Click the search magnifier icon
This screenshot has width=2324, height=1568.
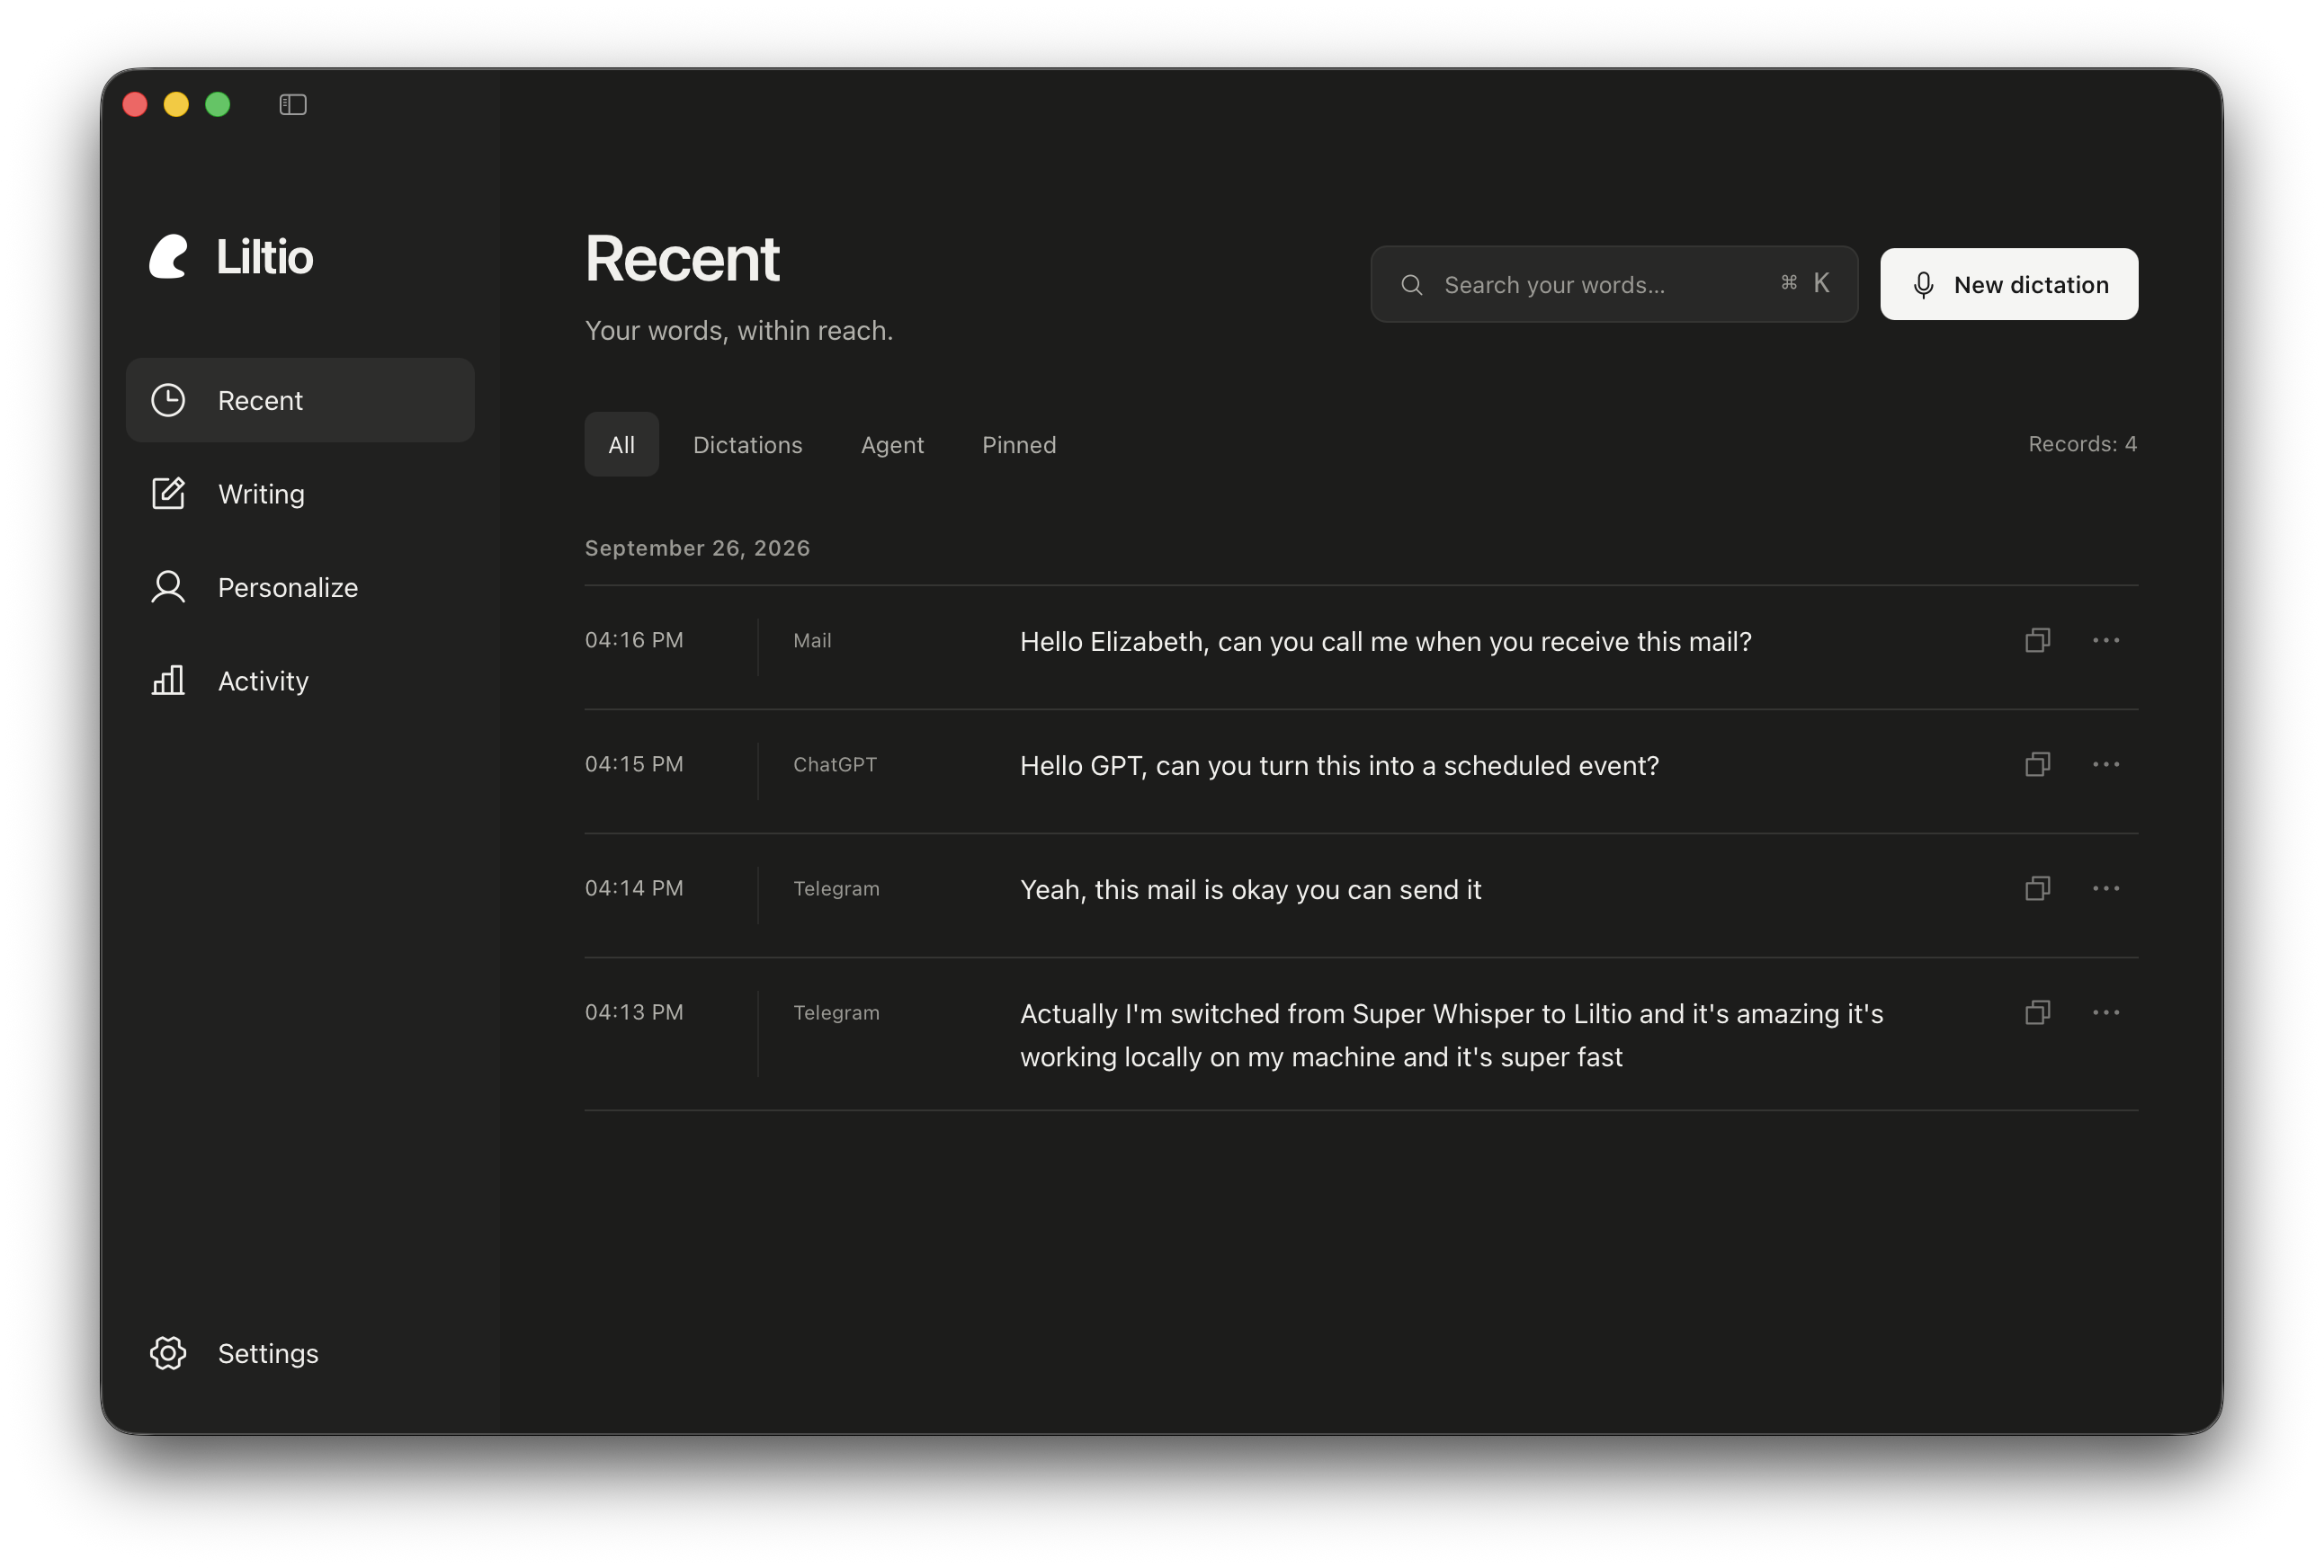click(1411, 285)
